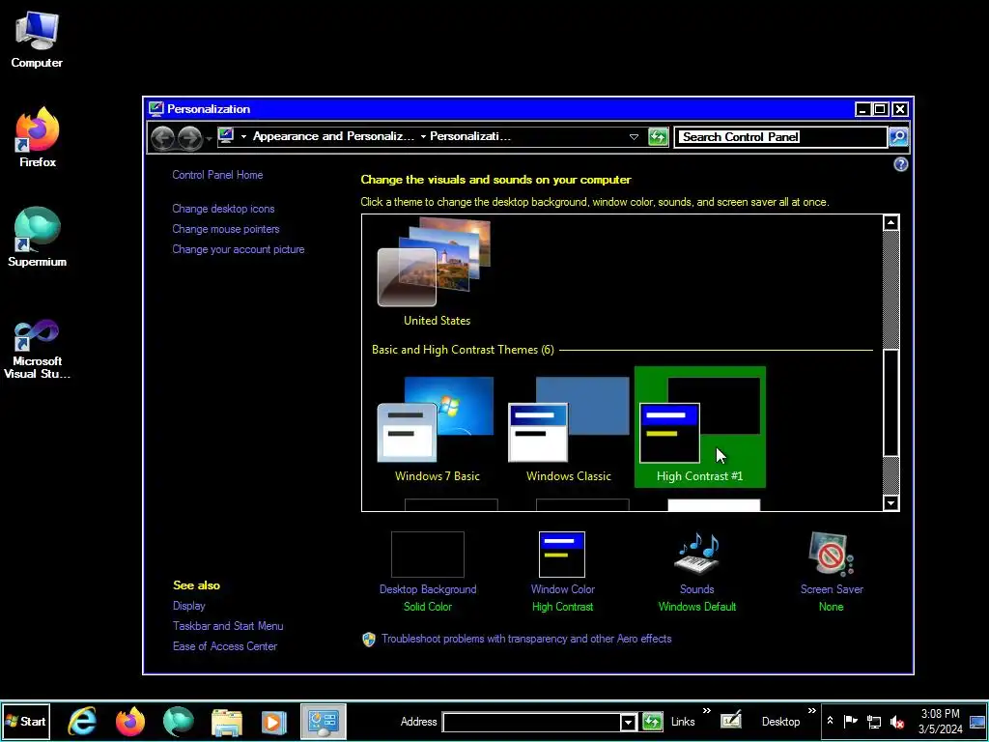Select the Personalization breadcrumb in address bar
989x742 pixels.
click(470, 136)
